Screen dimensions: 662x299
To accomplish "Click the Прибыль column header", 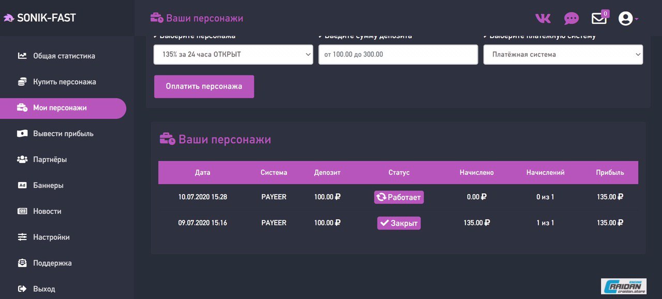I will (610, 173).
